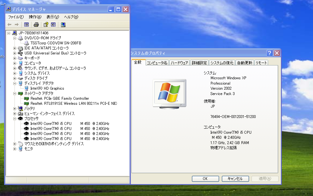Switch to the システムの復元 tab

click(x=222, y=63)
